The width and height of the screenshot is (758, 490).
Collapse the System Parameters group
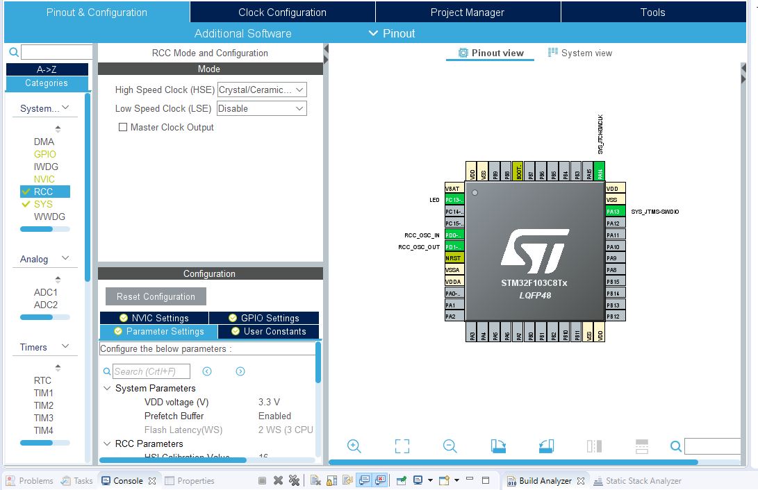pyautogui.click(x=107, y=388)
